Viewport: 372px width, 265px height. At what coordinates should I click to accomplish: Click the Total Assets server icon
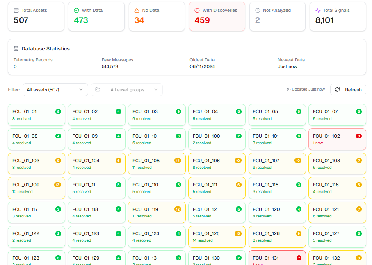16,10
